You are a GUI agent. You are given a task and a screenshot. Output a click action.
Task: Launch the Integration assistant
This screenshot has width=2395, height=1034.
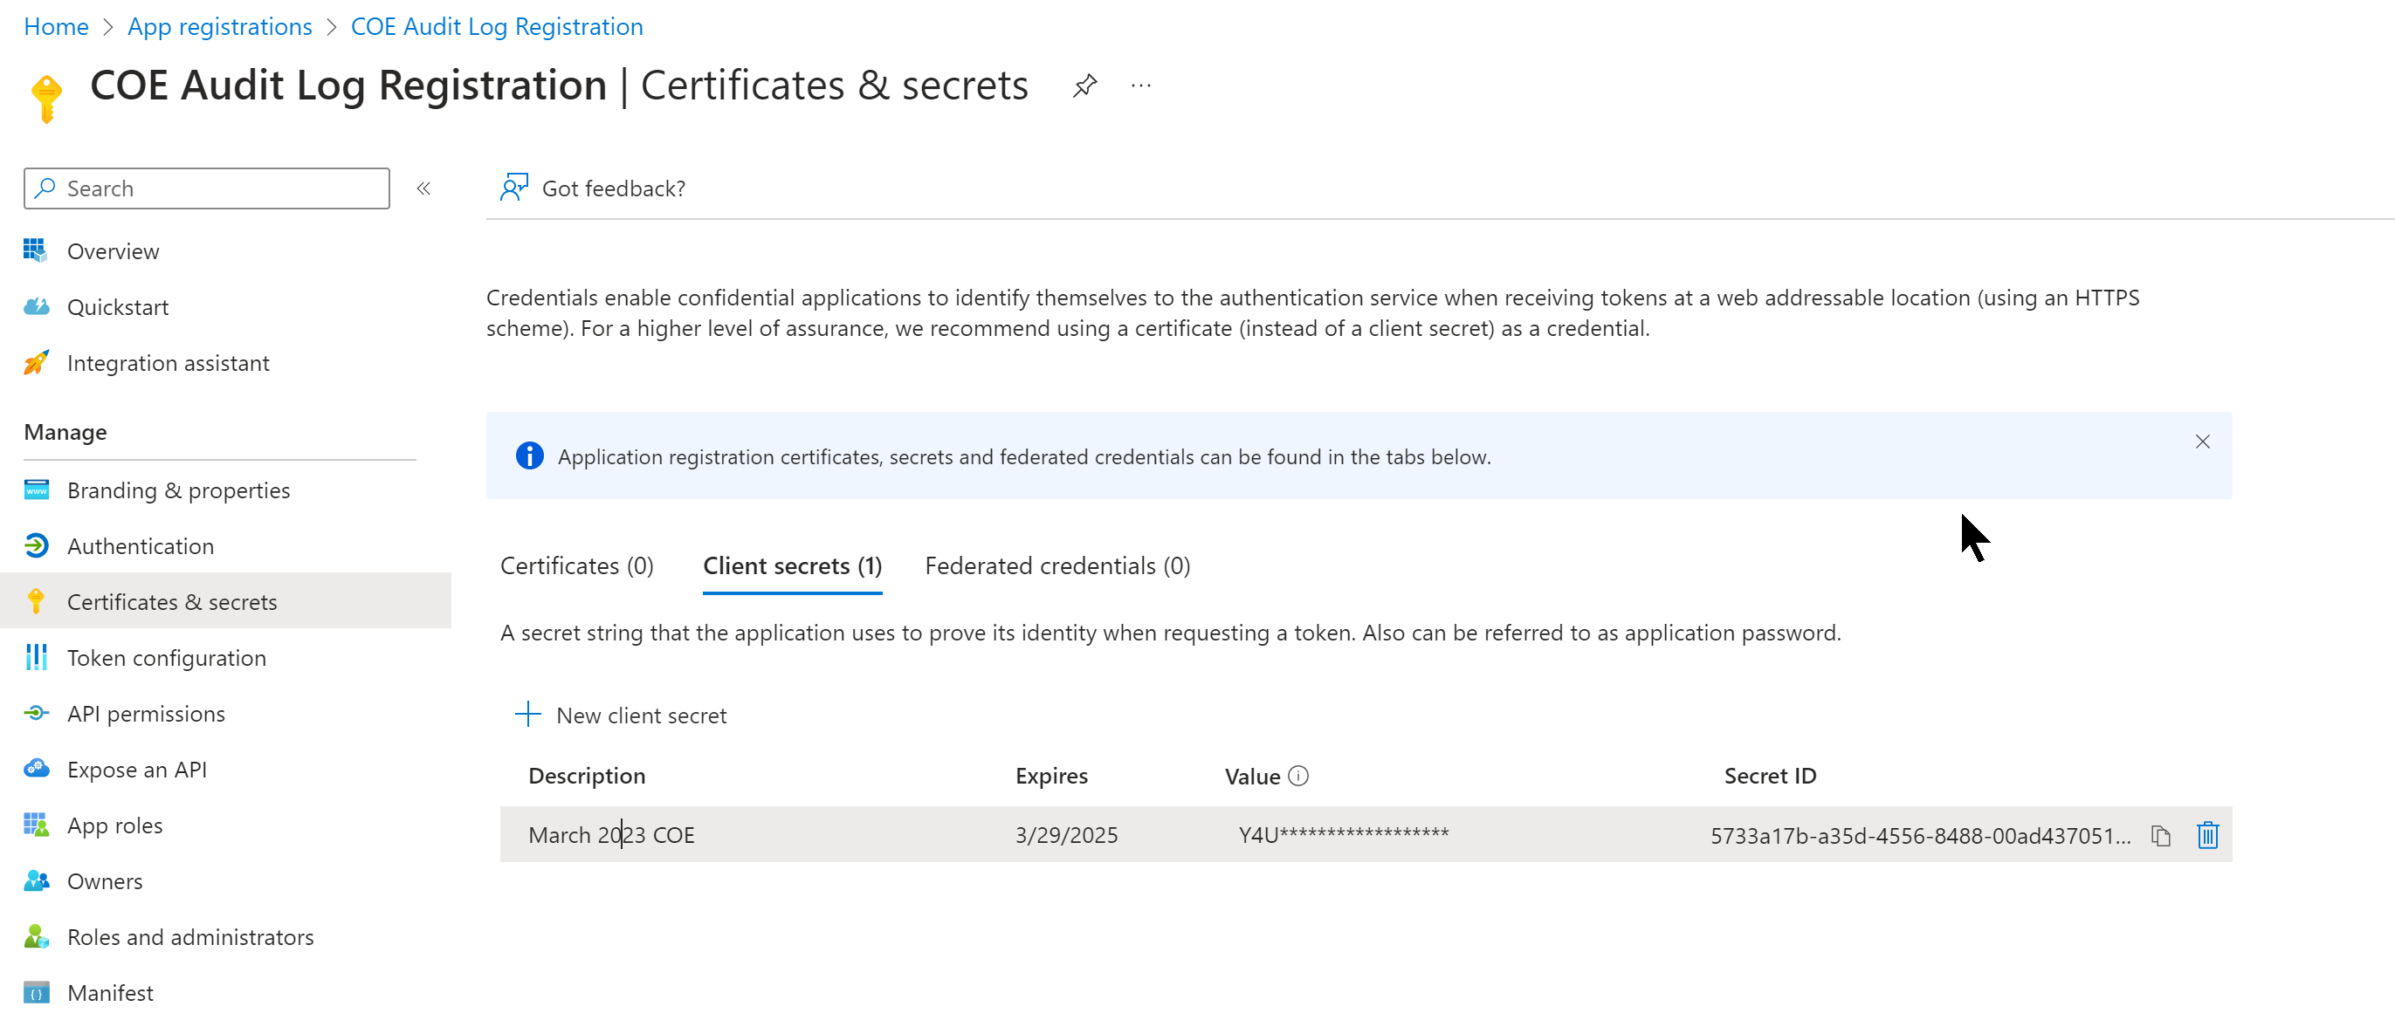click(169, 362)
